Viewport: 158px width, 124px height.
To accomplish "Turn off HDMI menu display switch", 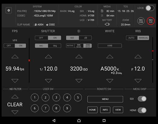I will pyautogui.click(x=142, y=110).
